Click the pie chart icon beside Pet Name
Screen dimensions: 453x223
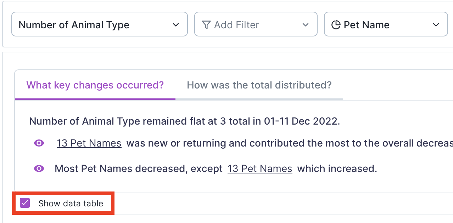click(x=335, y=25)
